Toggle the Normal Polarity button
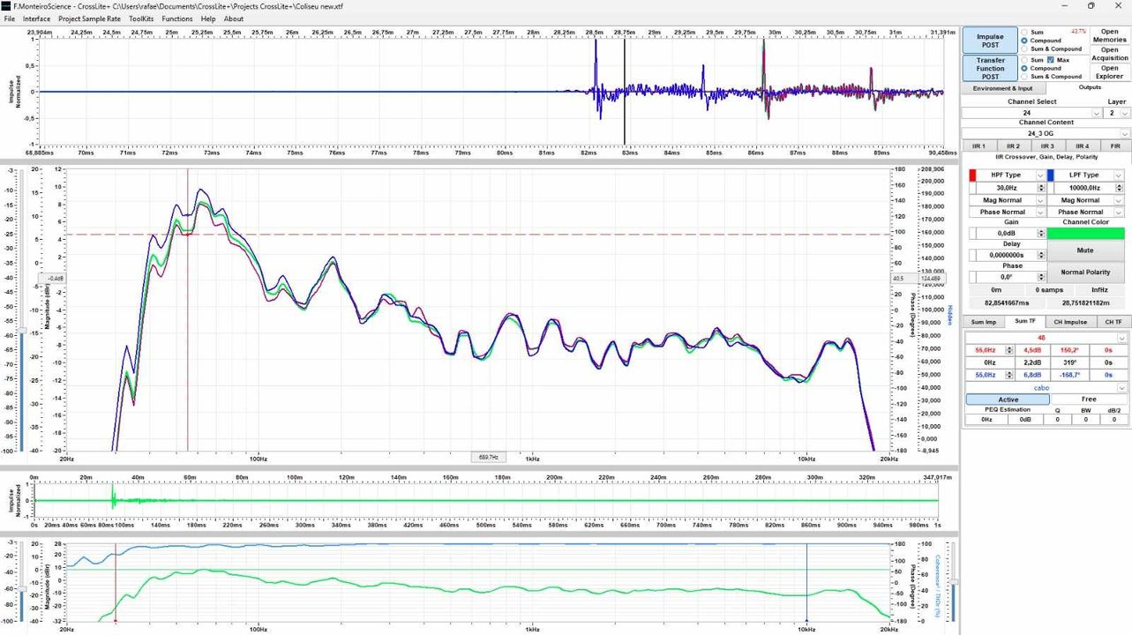This screenshot has width=1132, height=635. click(1085, 273)
